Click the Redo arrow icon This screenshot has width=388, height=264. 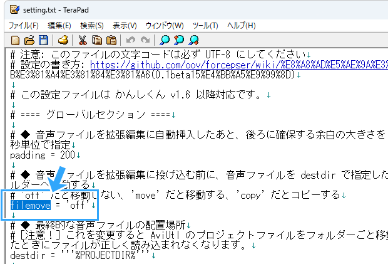click(145, 40)
